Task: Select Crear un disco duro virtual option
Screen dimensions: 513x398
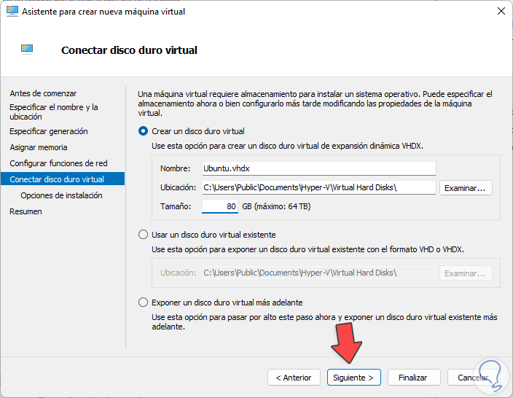Action: click(143, 131)
